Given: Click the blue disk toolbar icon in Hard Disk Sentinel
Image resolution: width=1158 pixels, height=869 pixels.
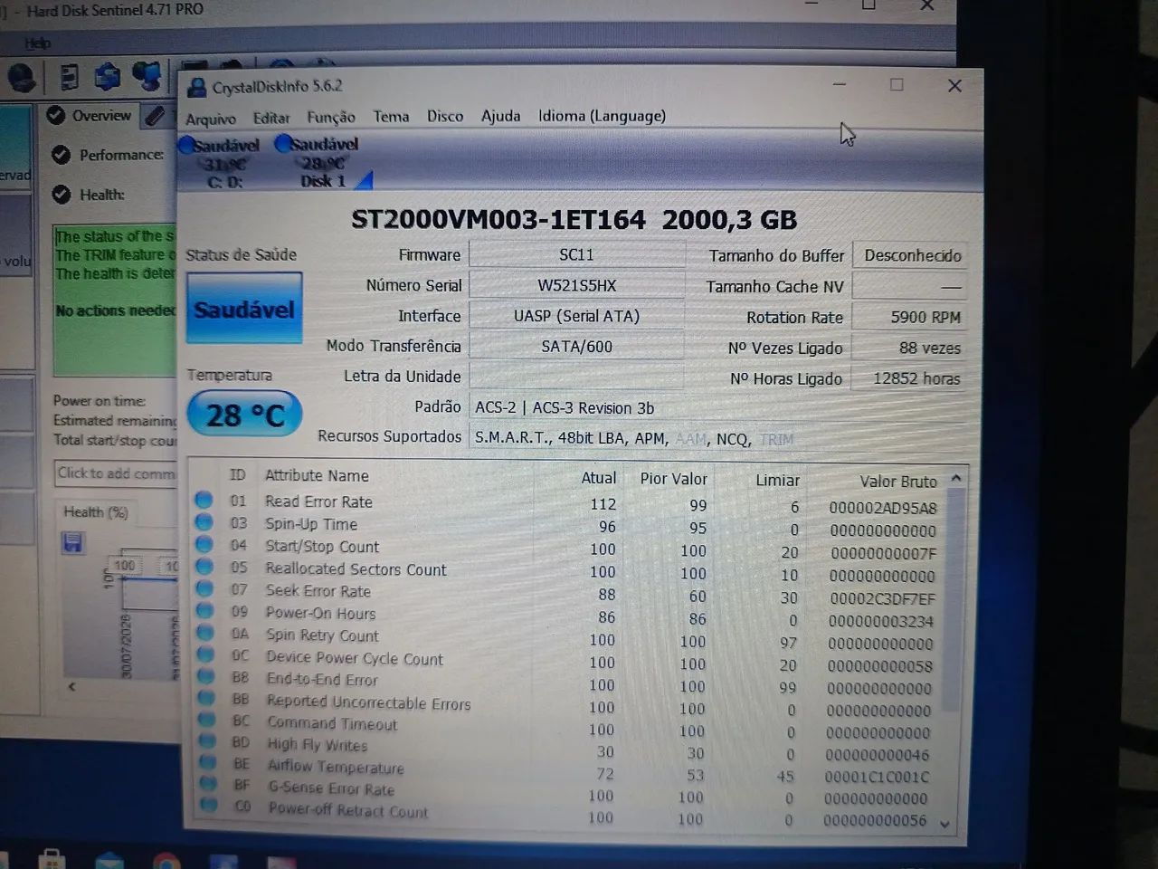Looking at the screenshot, I should (108, 76).
